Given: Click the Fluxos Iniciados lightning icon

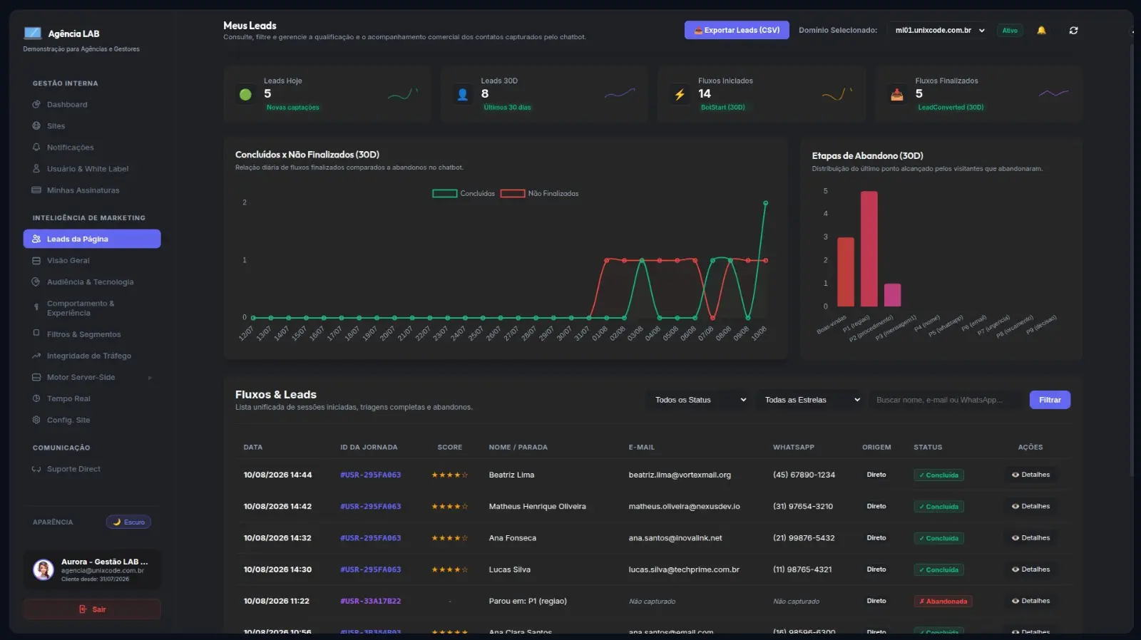Looking at the screenshot, I should tap(680, 94).
